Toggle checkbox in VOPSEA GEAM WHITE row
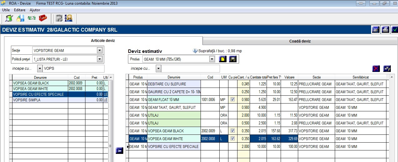This screenshot has height=162, width=398. [232, 139]
